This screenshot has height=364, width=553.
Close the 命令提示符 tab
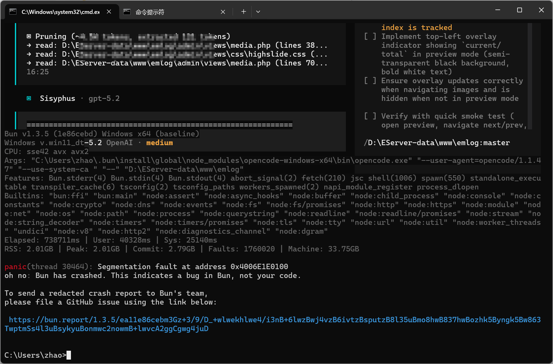pos(223,12)
